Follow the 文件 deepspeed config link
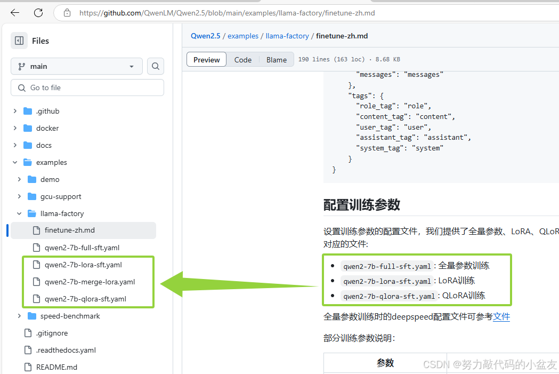This screenshot has width=559, height=374. click(x=501, y=316)
